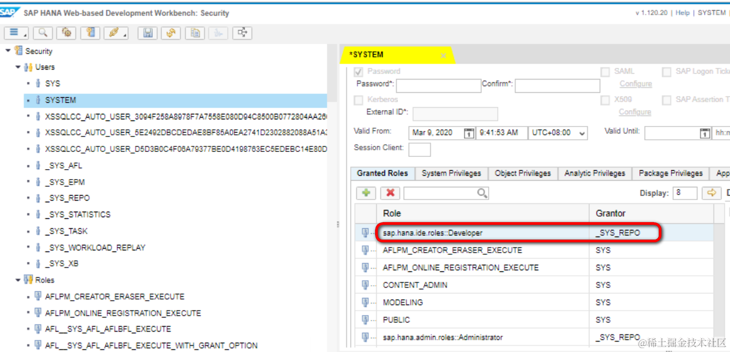This screenshot has height=352, width=730.
Task: Switch to the Granted Roles tab
Action: pos(382,173)
